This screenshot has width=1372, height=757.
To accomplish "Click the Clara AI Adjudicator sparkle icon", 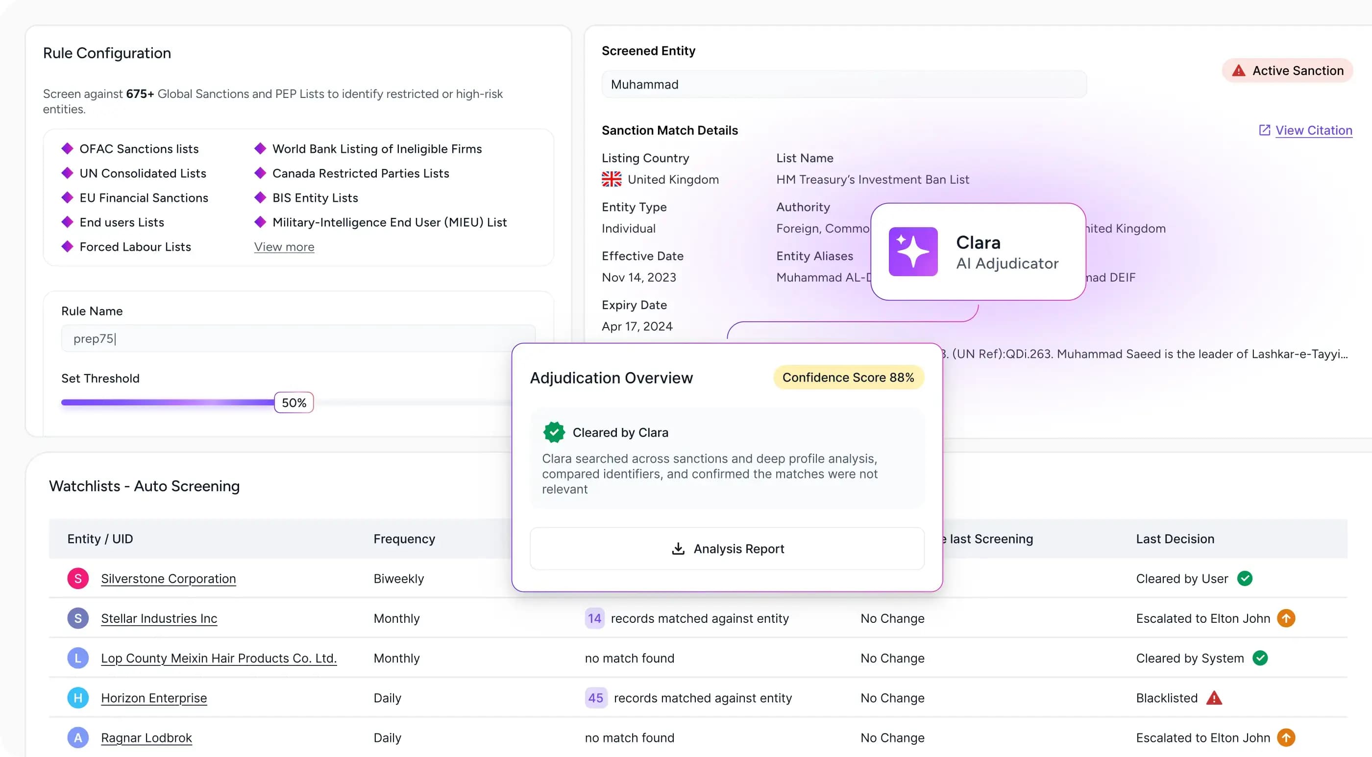I will click(913, 252).
